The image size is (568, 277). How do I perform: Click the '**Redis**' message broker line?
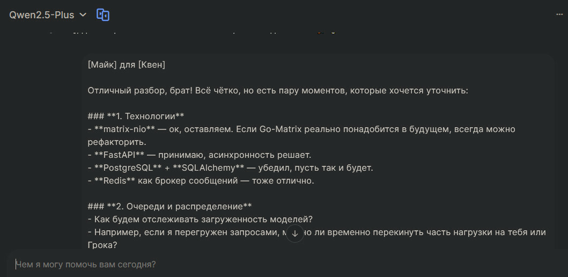(x=201, y=180)
